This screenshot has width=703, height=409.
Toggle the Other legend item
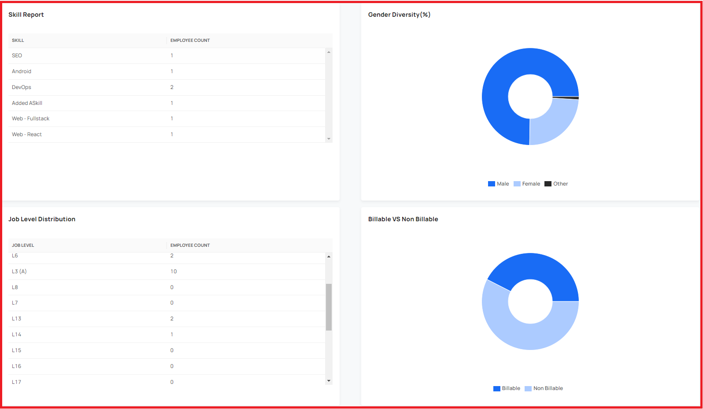click(556, 184)
